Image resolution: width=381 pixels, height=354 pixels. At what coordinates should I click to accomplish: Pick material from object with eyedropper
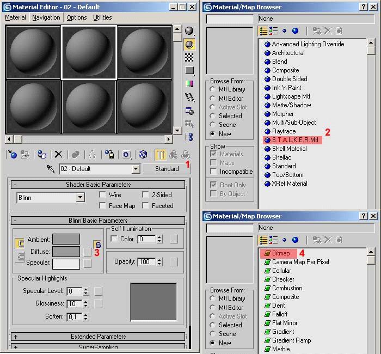click(51, 169)
